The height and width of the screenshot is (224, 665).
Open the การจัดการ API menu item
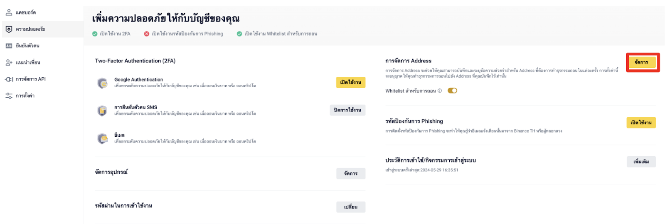point(31,79)
